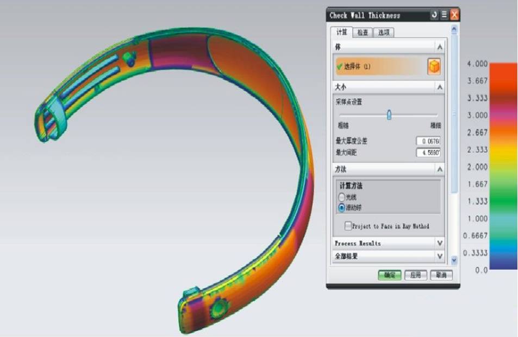Collapse the 大小 section

tap(439, 87)
